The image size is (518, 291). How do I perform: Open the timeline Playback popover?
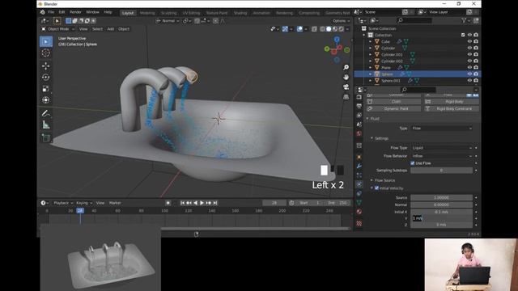tap(63, 203)
